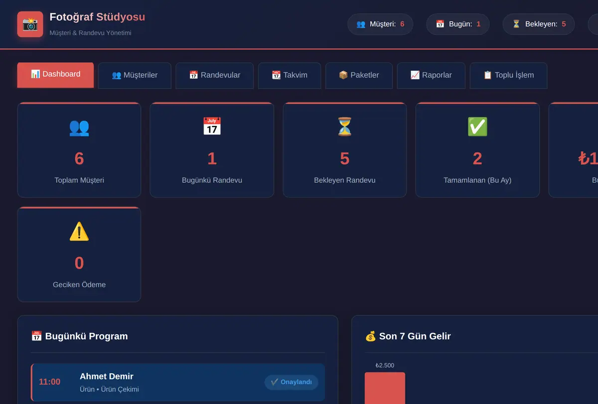Select the ₺2.500 revenue bar in chart
The width and height of the screenshot is (598, 404).
[385, 388]
